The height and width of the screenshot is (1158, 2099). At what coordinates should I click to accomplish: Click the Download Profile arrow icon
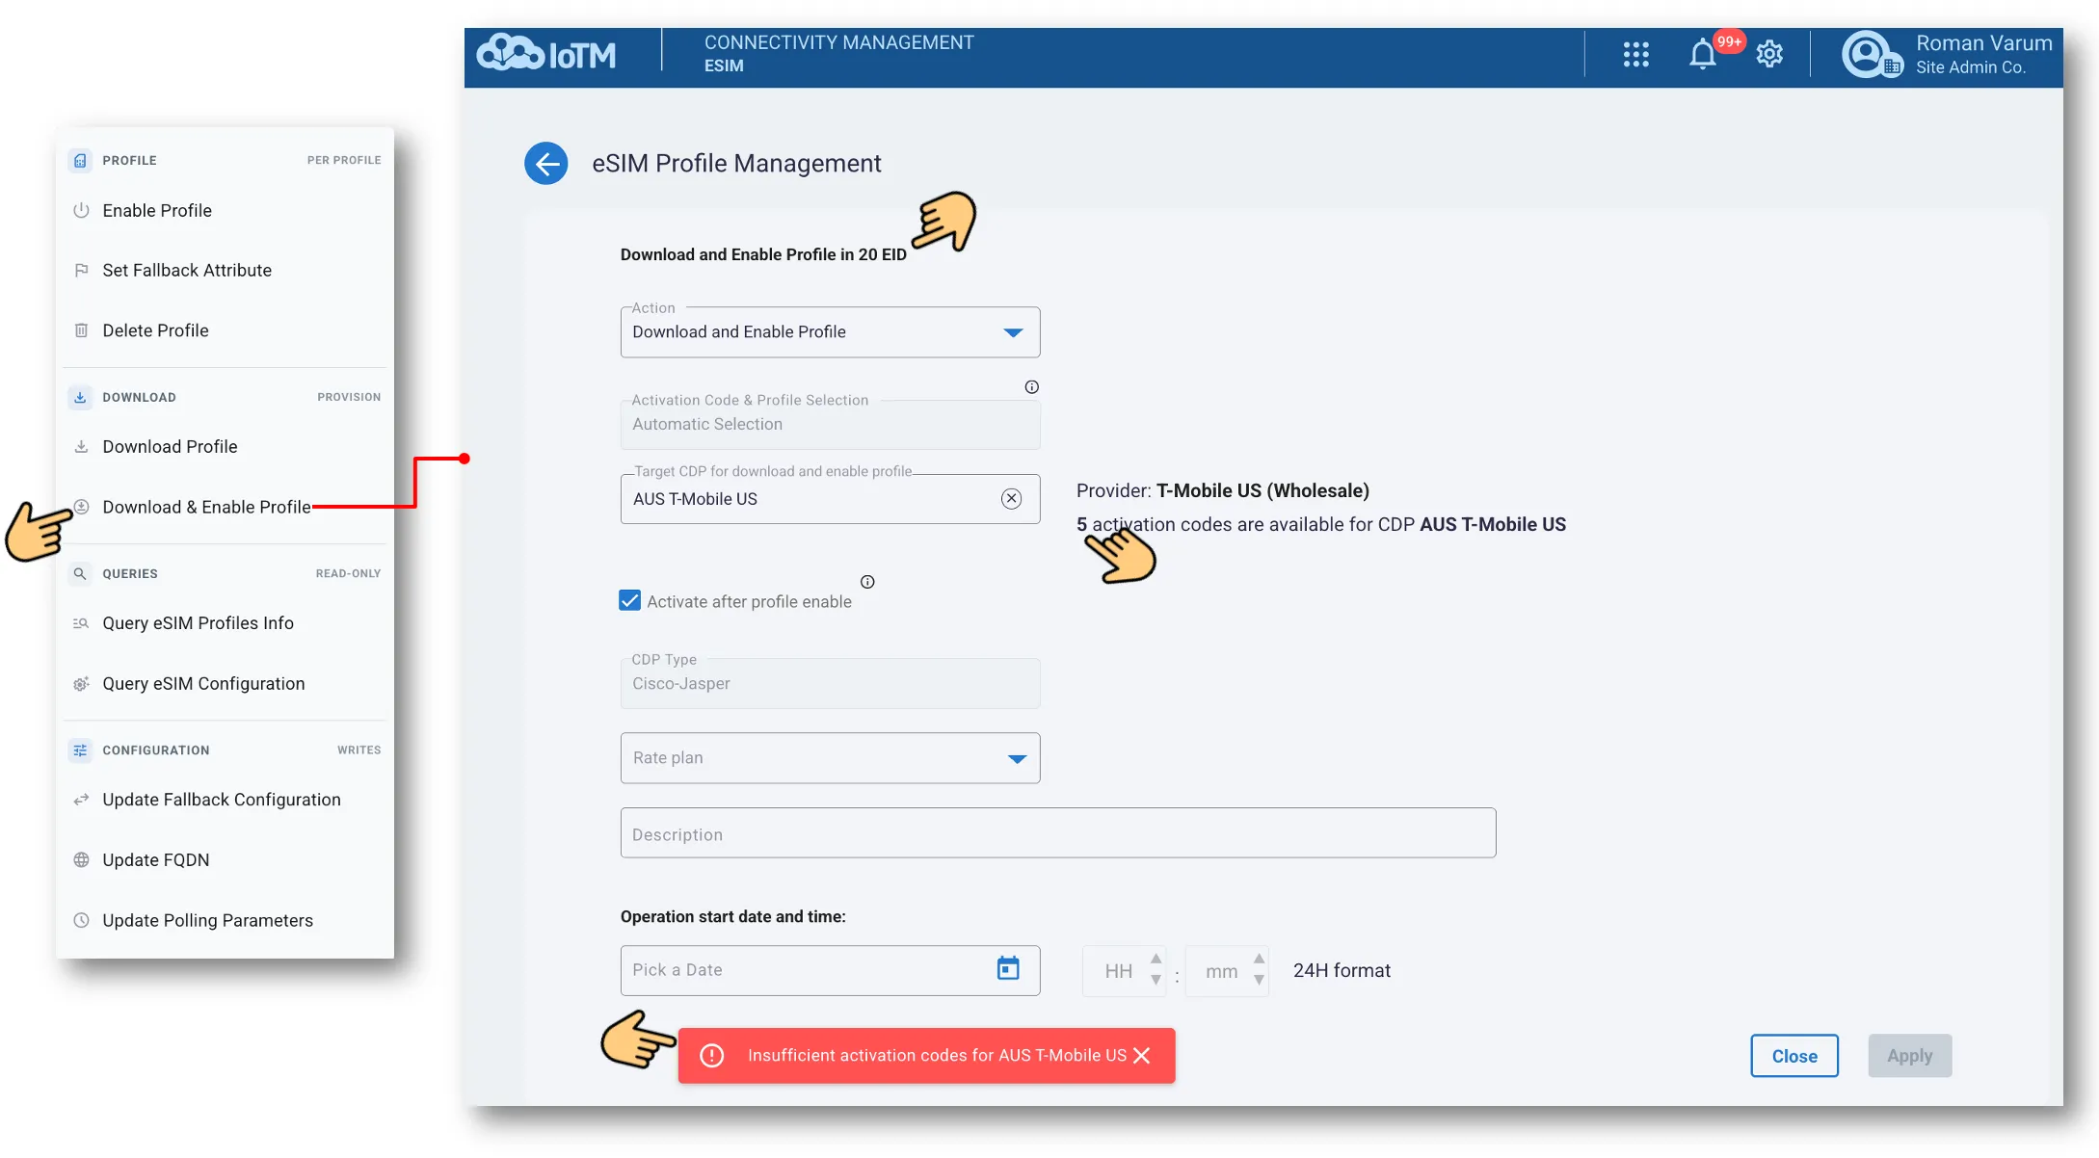coord(81,447)
